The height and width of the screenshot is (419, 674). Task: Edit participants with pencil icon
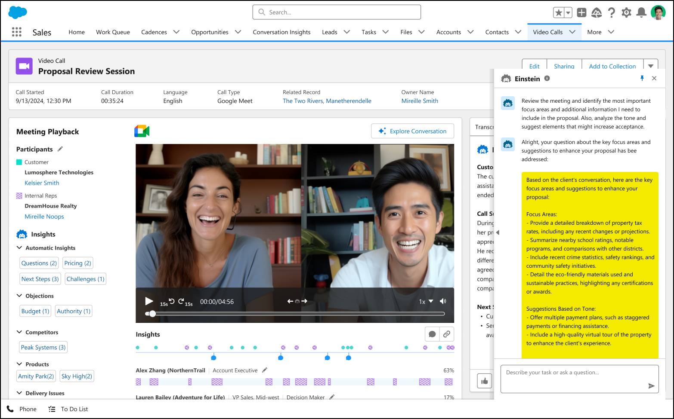[60, 149]
